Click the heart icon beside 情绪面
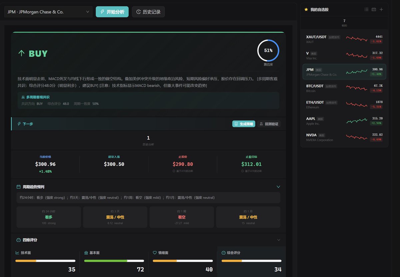400x277 pixels. pyautogui.click(x=155, y=253)
